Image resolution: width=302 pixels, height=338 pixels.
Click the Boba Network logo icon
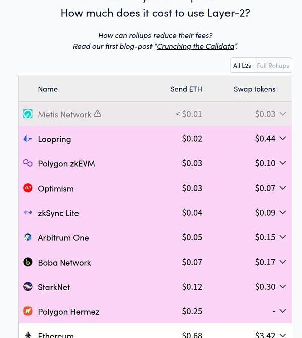pyautogui.click(x=28, y=262)
